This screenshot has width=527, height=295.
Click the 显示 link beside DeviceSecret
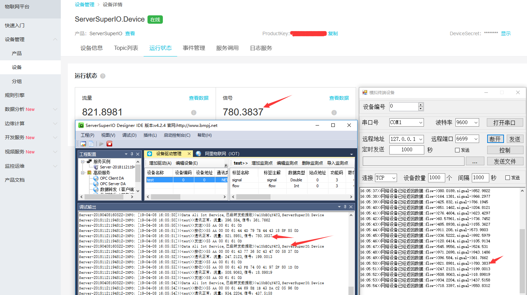(x=506, y=33)
